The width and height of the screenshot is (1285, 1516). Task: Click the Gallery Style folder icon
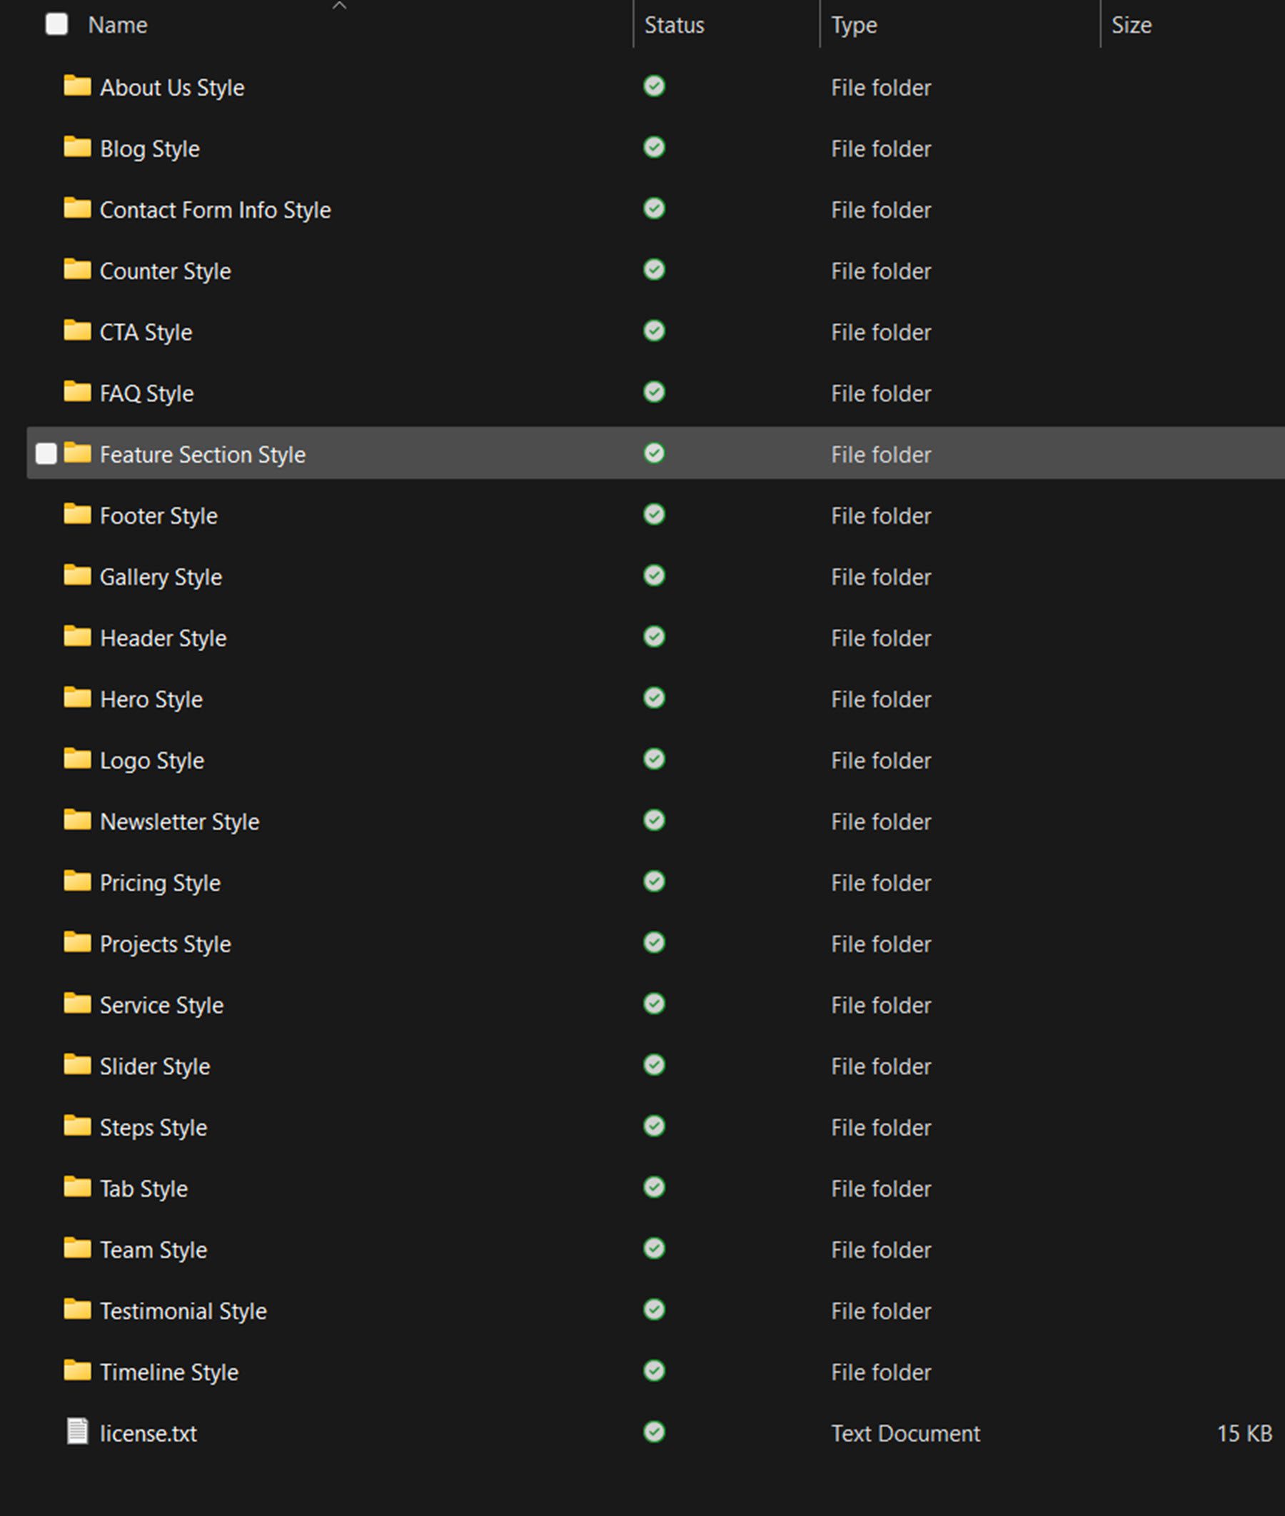pyautogui.click(x=77, y=576)
